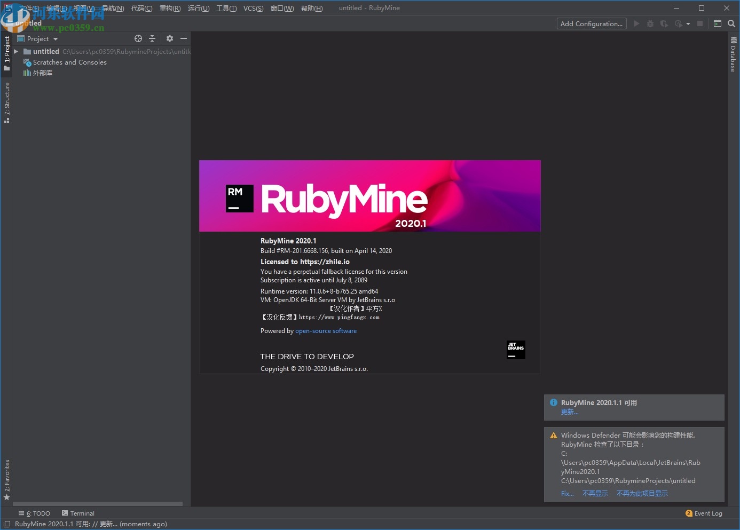Click the Add Configuration button

tap(591, 23)
